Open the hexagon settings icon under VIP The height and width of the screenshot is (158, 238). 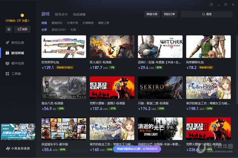point(9,29)
